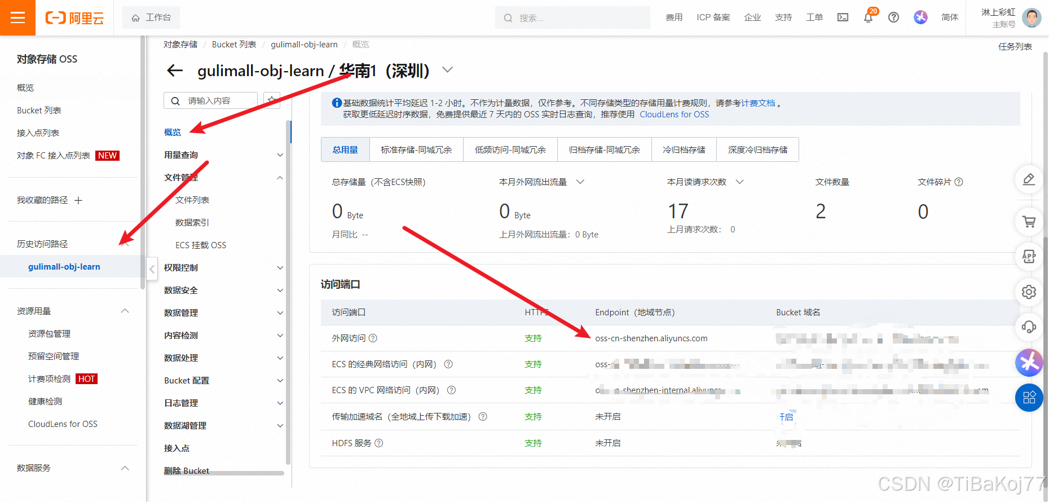Open ICP 备案 in the top bar
1049x502 pixels.
[713, 17]
